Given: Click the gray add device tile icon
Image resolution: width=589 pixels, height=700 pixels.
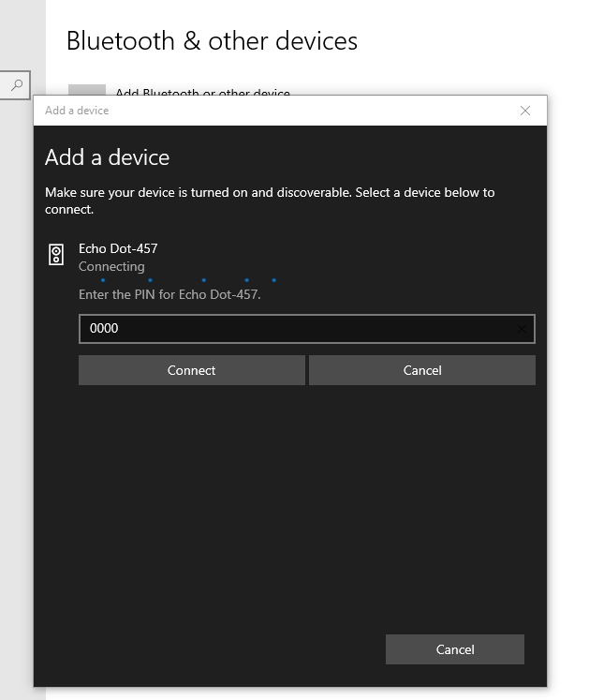Looking at the screenshot, I should (x=87, y=90).
